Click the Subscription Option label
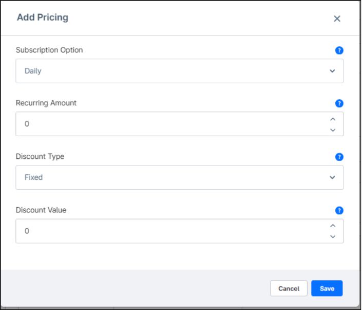Image resolution: width=362 pixels, height=310 pixels. 49,50
